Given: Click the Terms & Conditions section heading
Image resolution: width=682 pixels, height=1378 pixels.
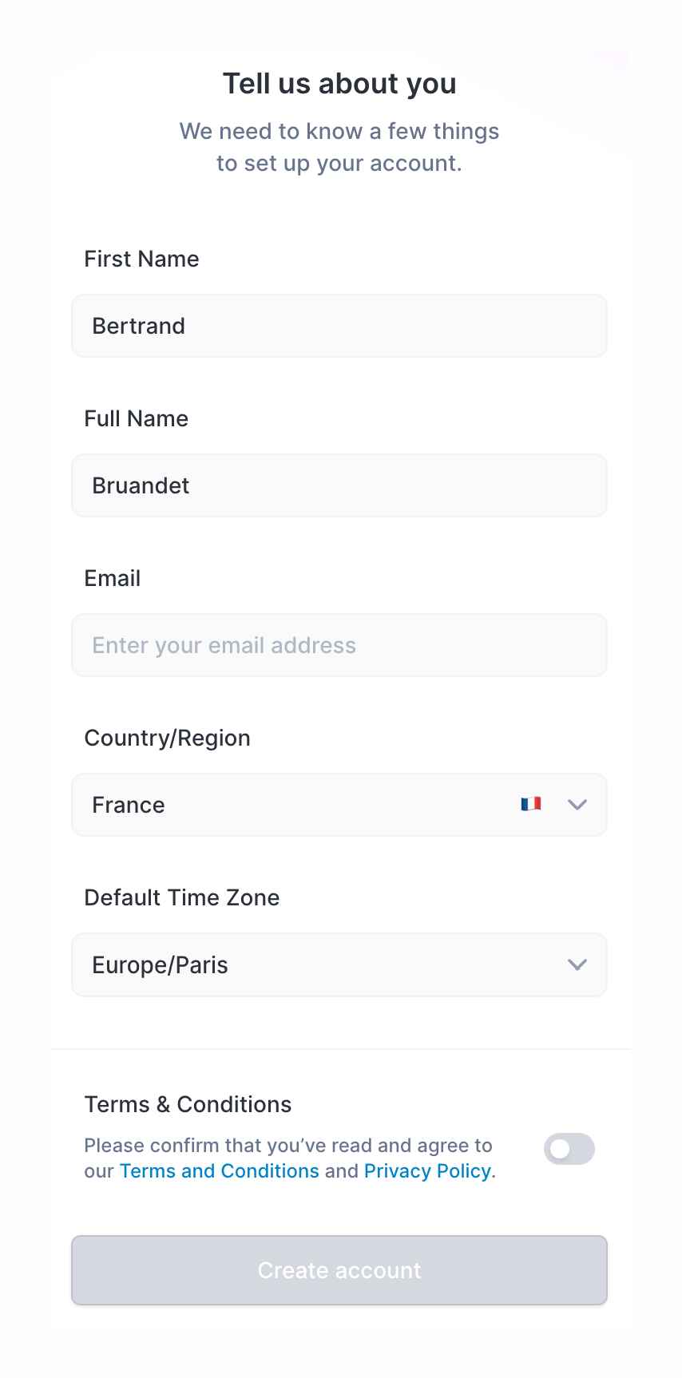Looking at the screenshot, I should (188, 1103).
